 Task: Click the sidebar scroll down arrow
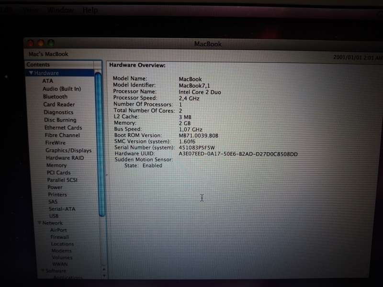click(x=104, y=276)
